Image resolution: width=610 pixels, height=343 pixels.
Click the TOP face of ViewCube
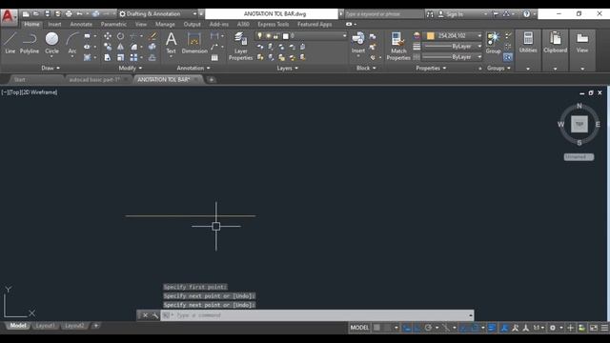click(579, 124)
